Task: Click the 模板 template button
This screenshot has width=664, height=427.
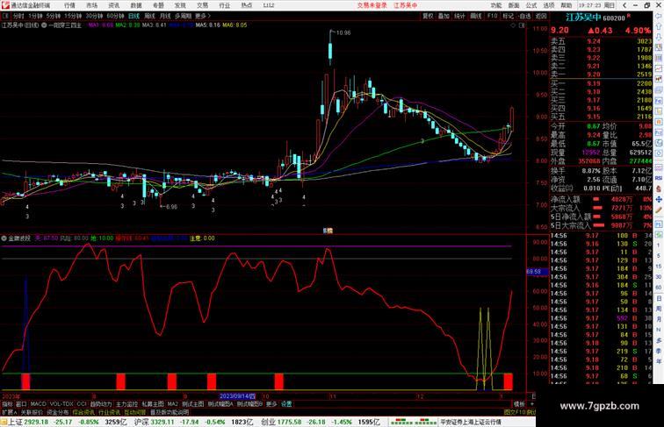Action: (x=519, y=404)
